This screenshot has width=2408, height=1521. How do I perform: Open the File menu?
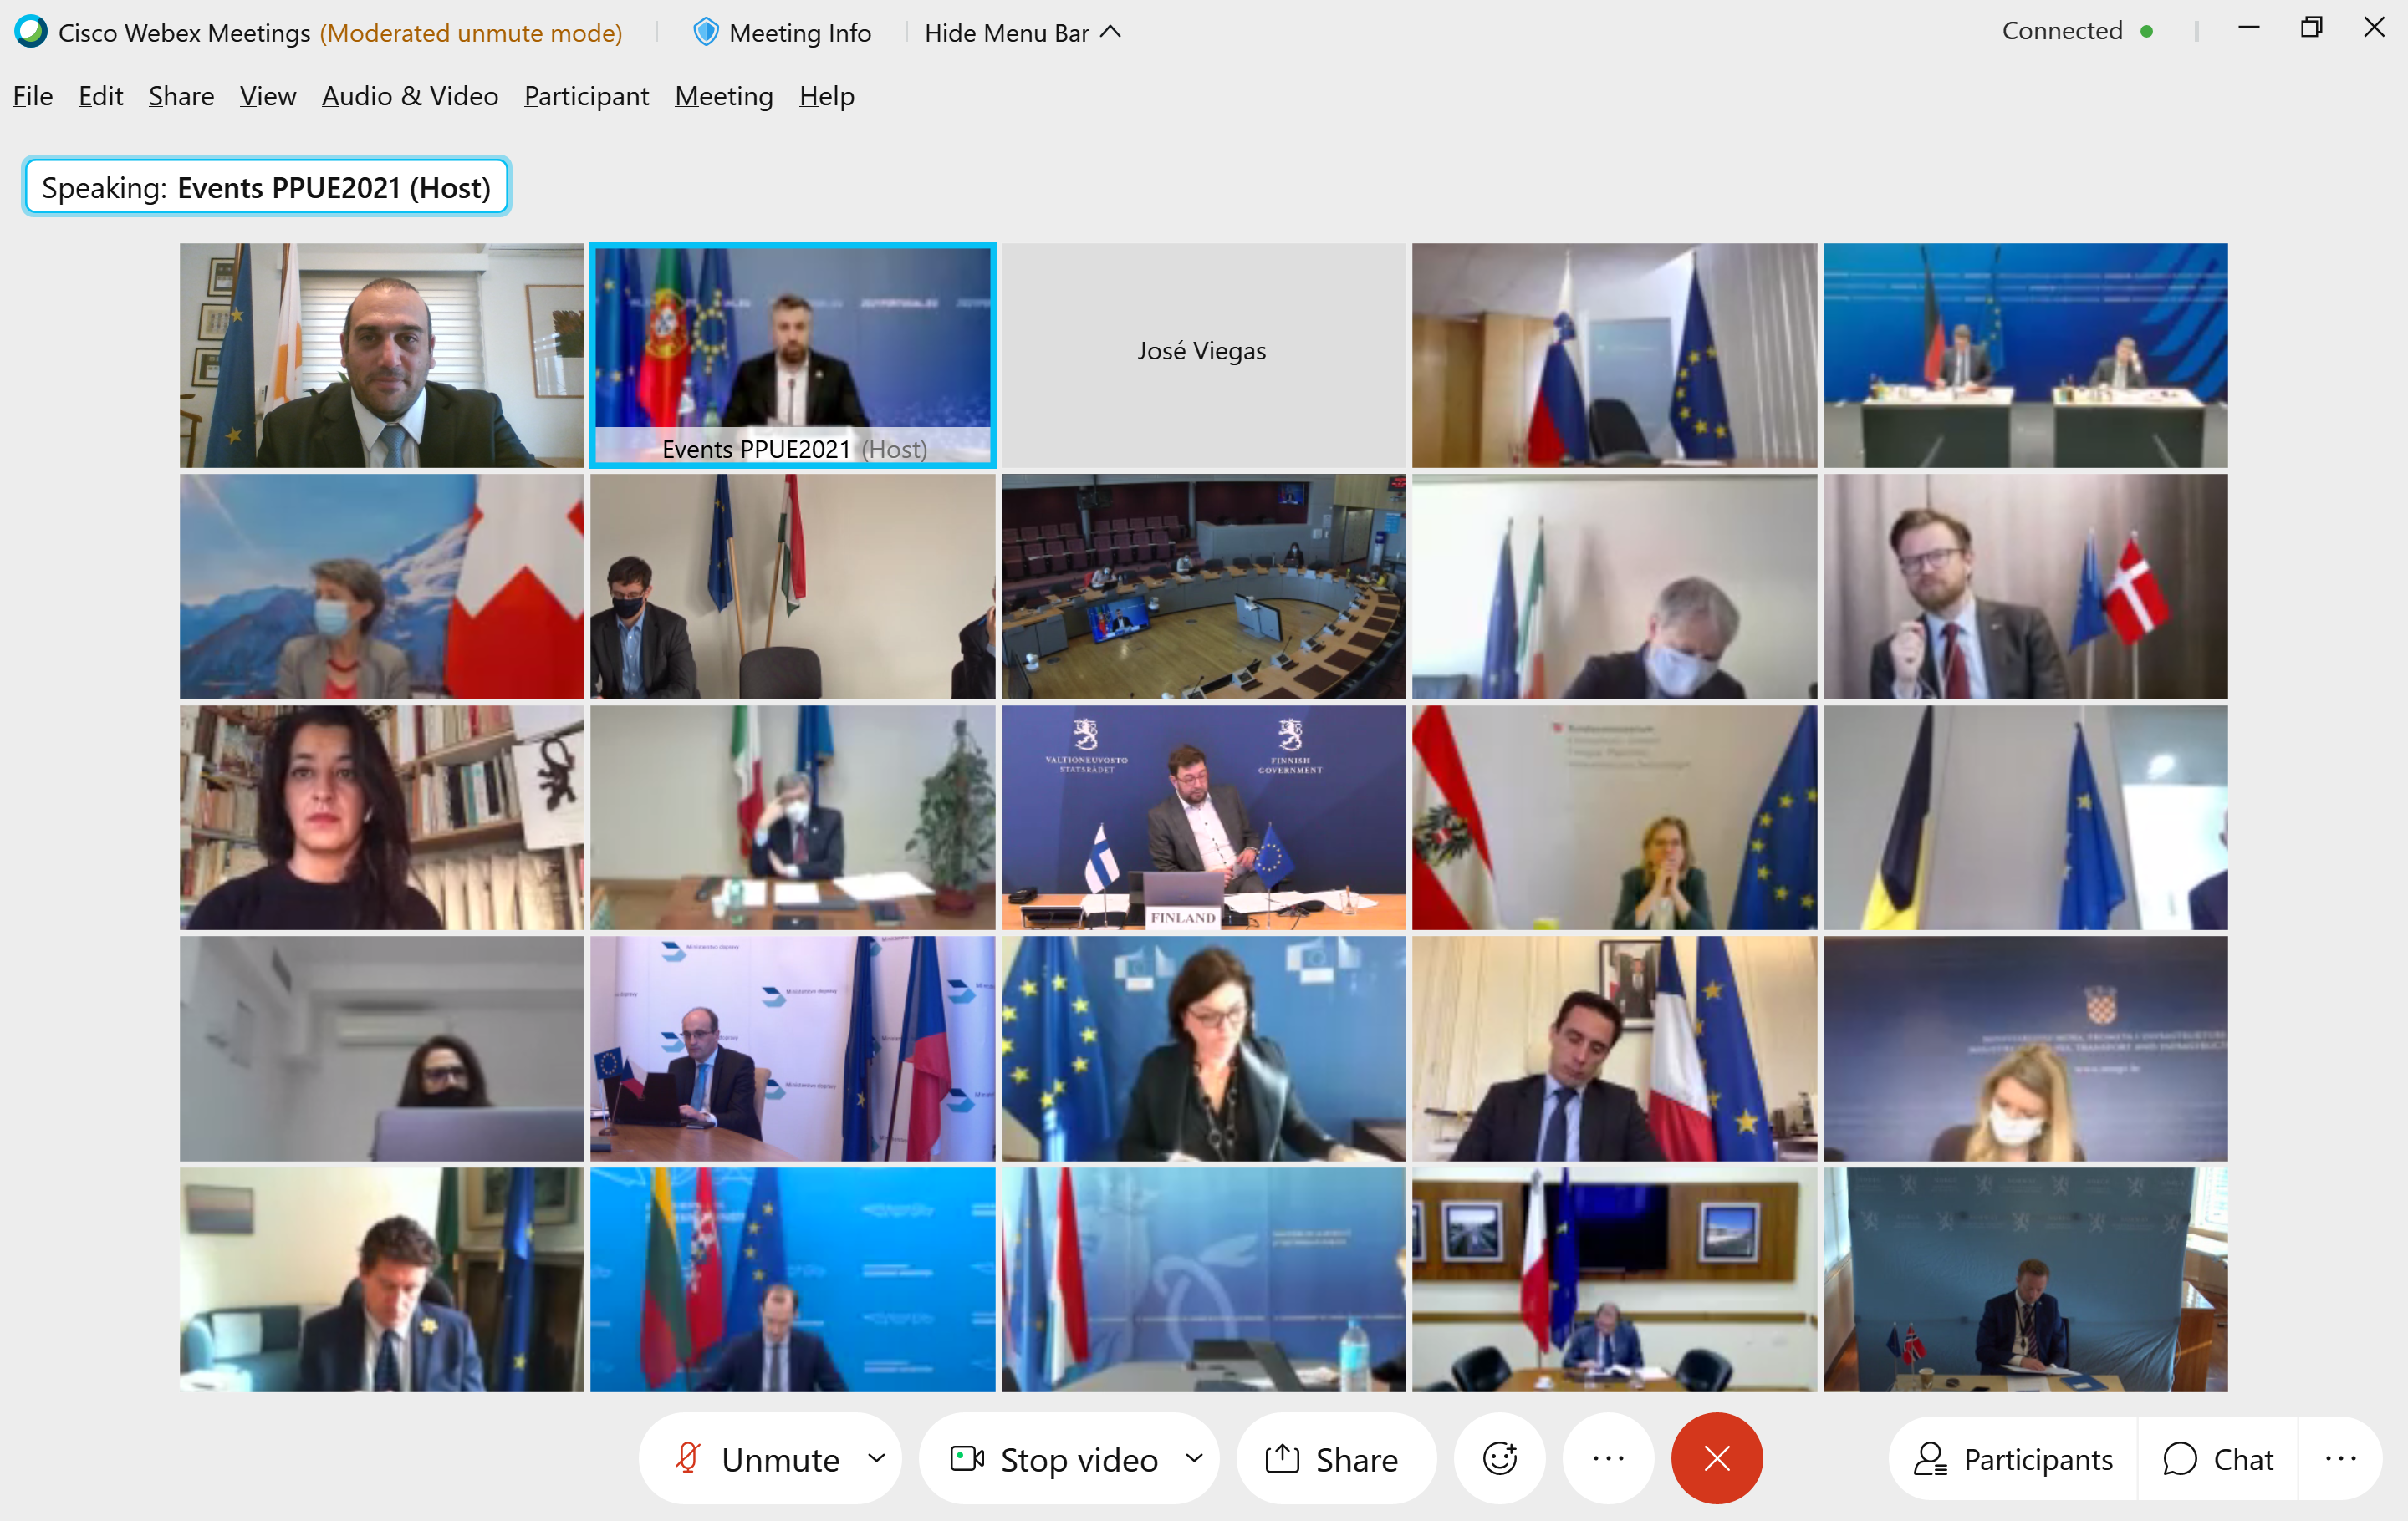pyautogui.click(x=33, y=96)
